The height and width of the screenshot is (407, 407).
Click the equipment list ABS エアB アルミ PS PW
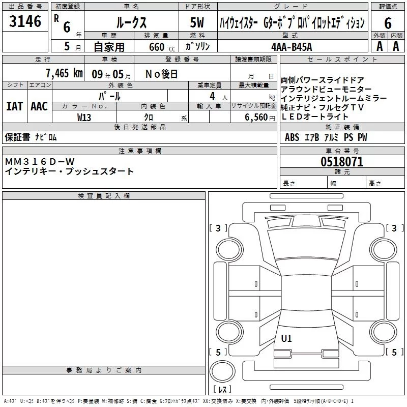coord(326,137)
